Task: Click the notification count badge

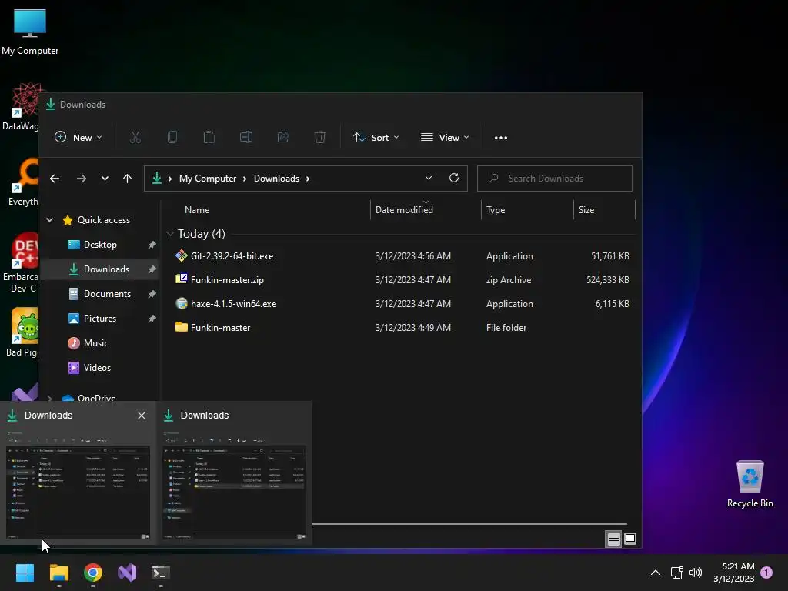Action: [x=766, y=573]
